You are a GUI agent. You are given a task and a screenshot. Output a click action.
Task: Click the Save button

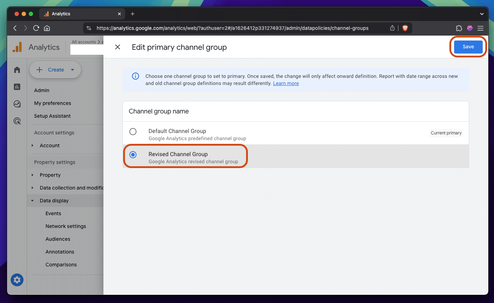[x=468, y=47]
